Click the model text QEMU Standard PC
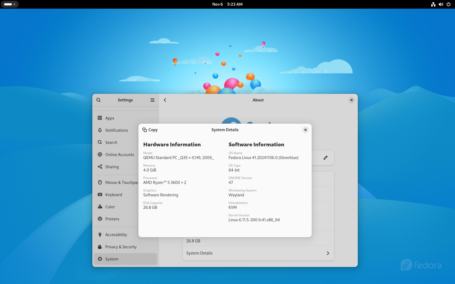455x284 pixels. 178,158
